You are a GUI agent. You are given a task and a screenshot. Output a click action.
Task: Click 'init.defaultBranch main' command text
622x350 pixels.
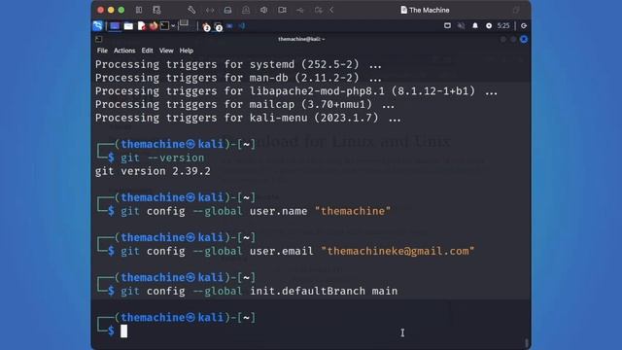tap(324, 292)
